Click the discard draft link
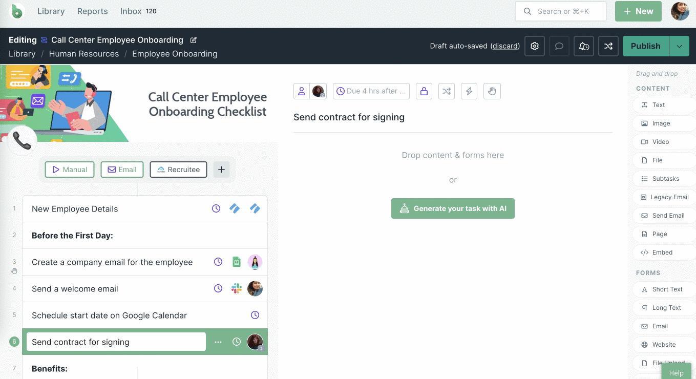The width and height of the screenshot is (696, 379). click(x=505, y=46)
